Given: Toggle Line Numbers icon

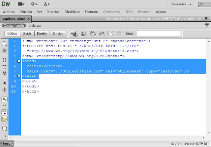Looking at the screenshot, I should [x=4, y=99].
